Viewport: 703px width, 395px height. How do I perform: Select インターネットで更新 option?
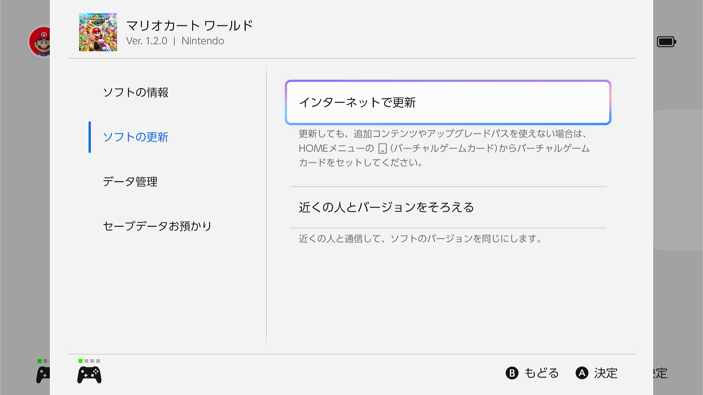pos(448,102)
